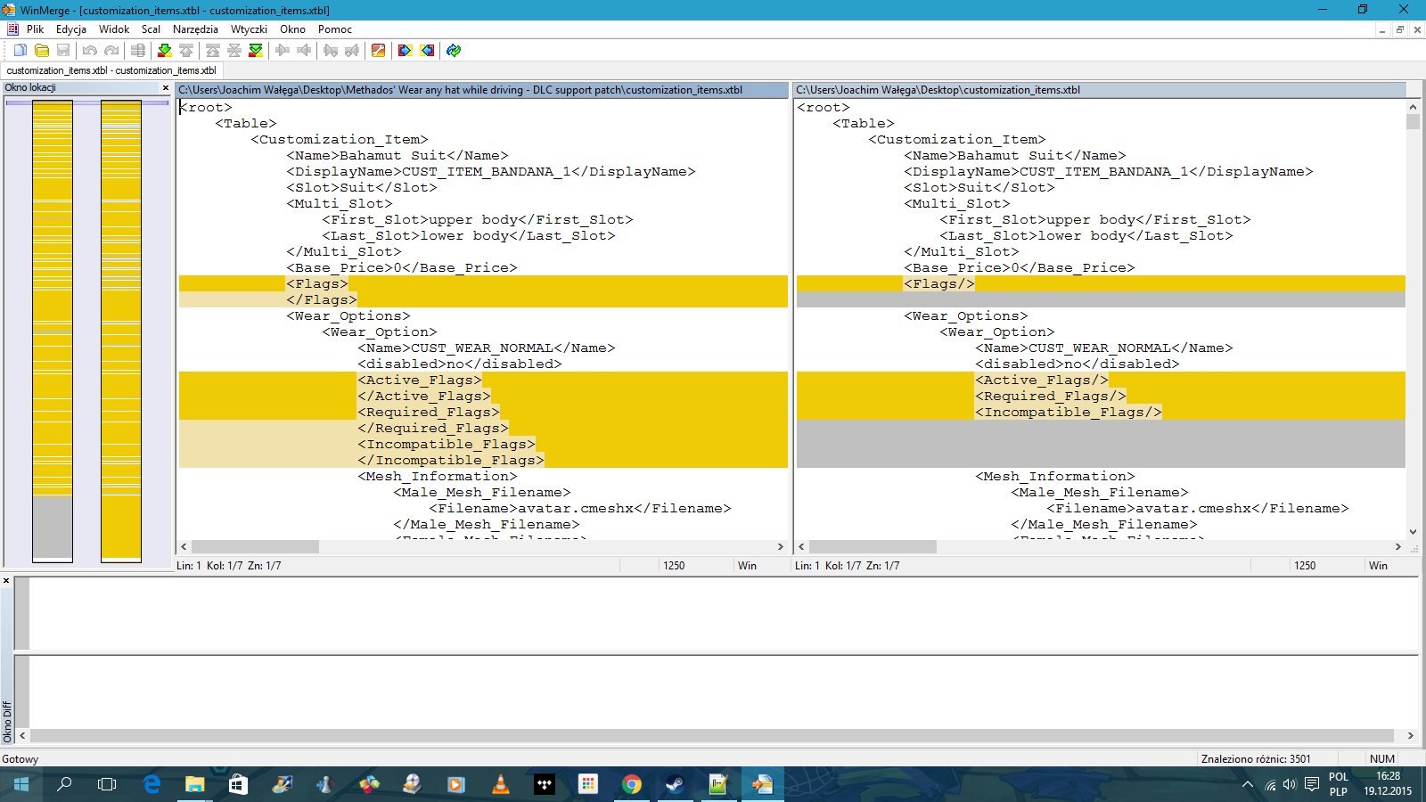Click Copy Left and Advance icon
Screen dimensions: 1426x802
pyautogui.click(x=352, y=51)
